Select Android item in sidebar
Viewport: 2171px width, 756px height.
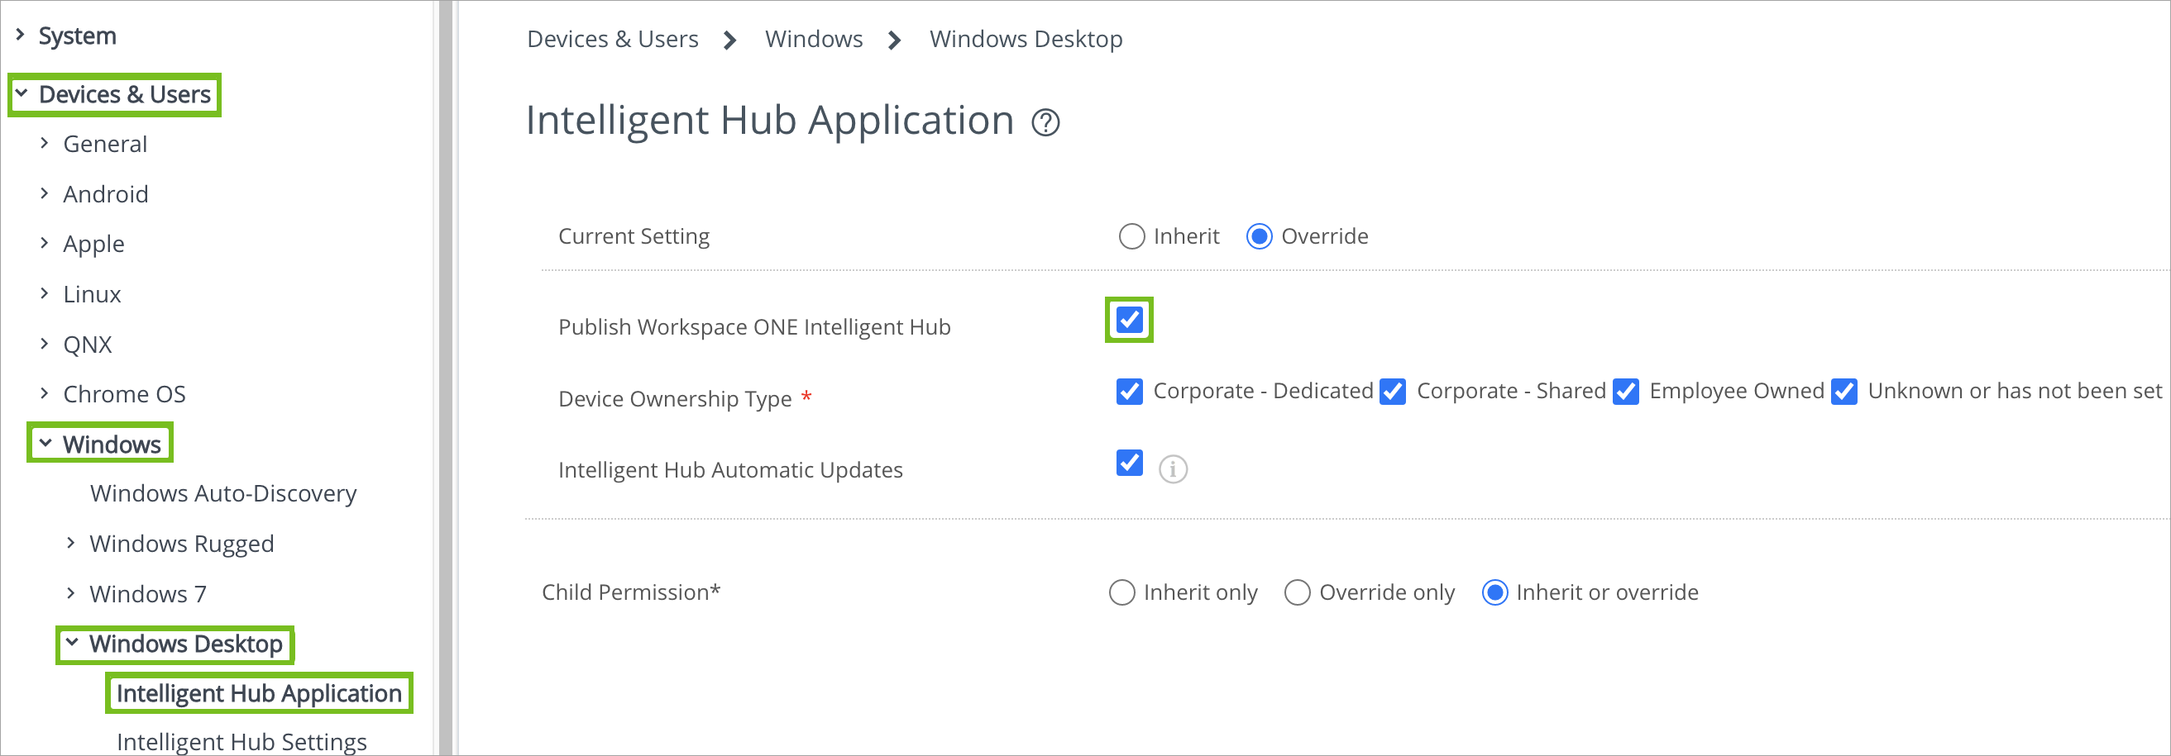pyautogui.click(x=106, y=194)
